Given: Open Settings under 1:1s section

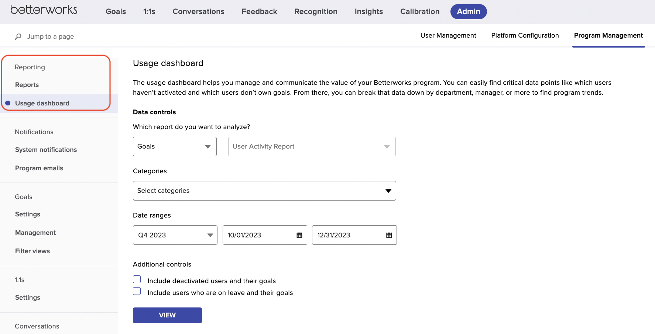Looking at the screenshot, I should point(28,298).
